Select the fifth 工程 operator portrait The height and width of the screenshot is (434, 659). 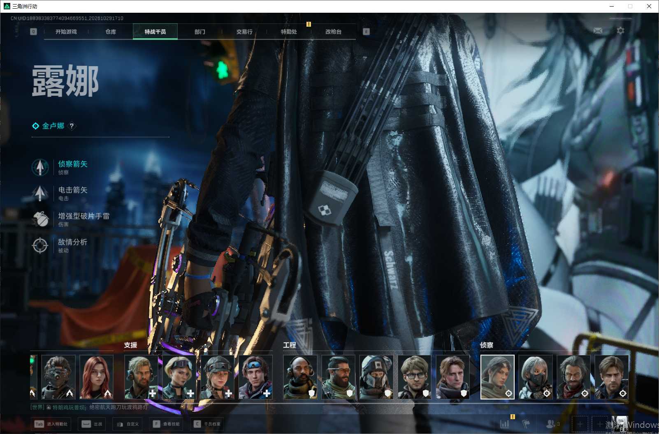pos(452,377)
